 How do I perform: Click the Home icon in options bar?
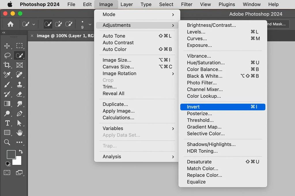[11, 24]
